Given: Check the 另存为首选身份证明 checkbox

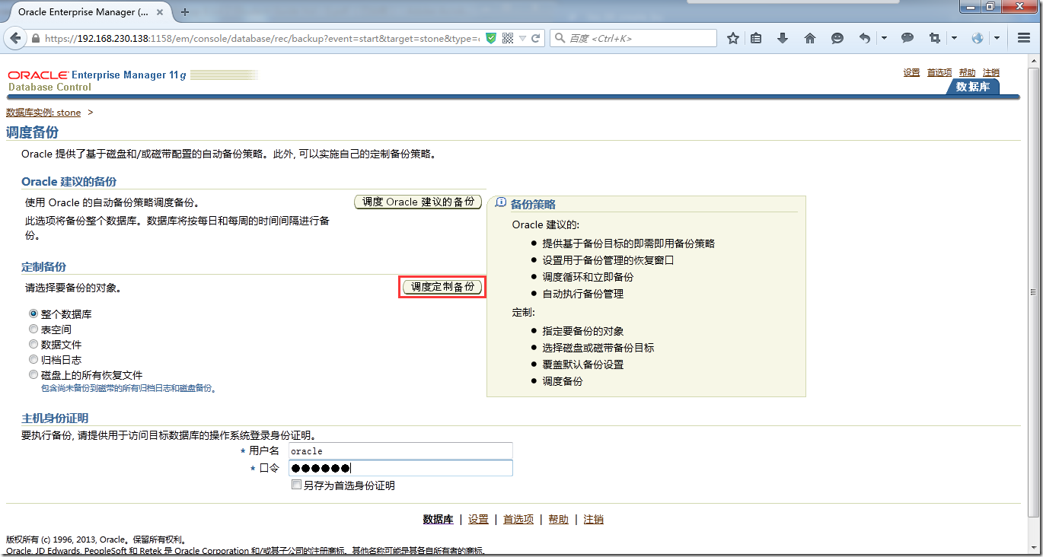Looking at the screenshot, I should click(x=296, y=485).
